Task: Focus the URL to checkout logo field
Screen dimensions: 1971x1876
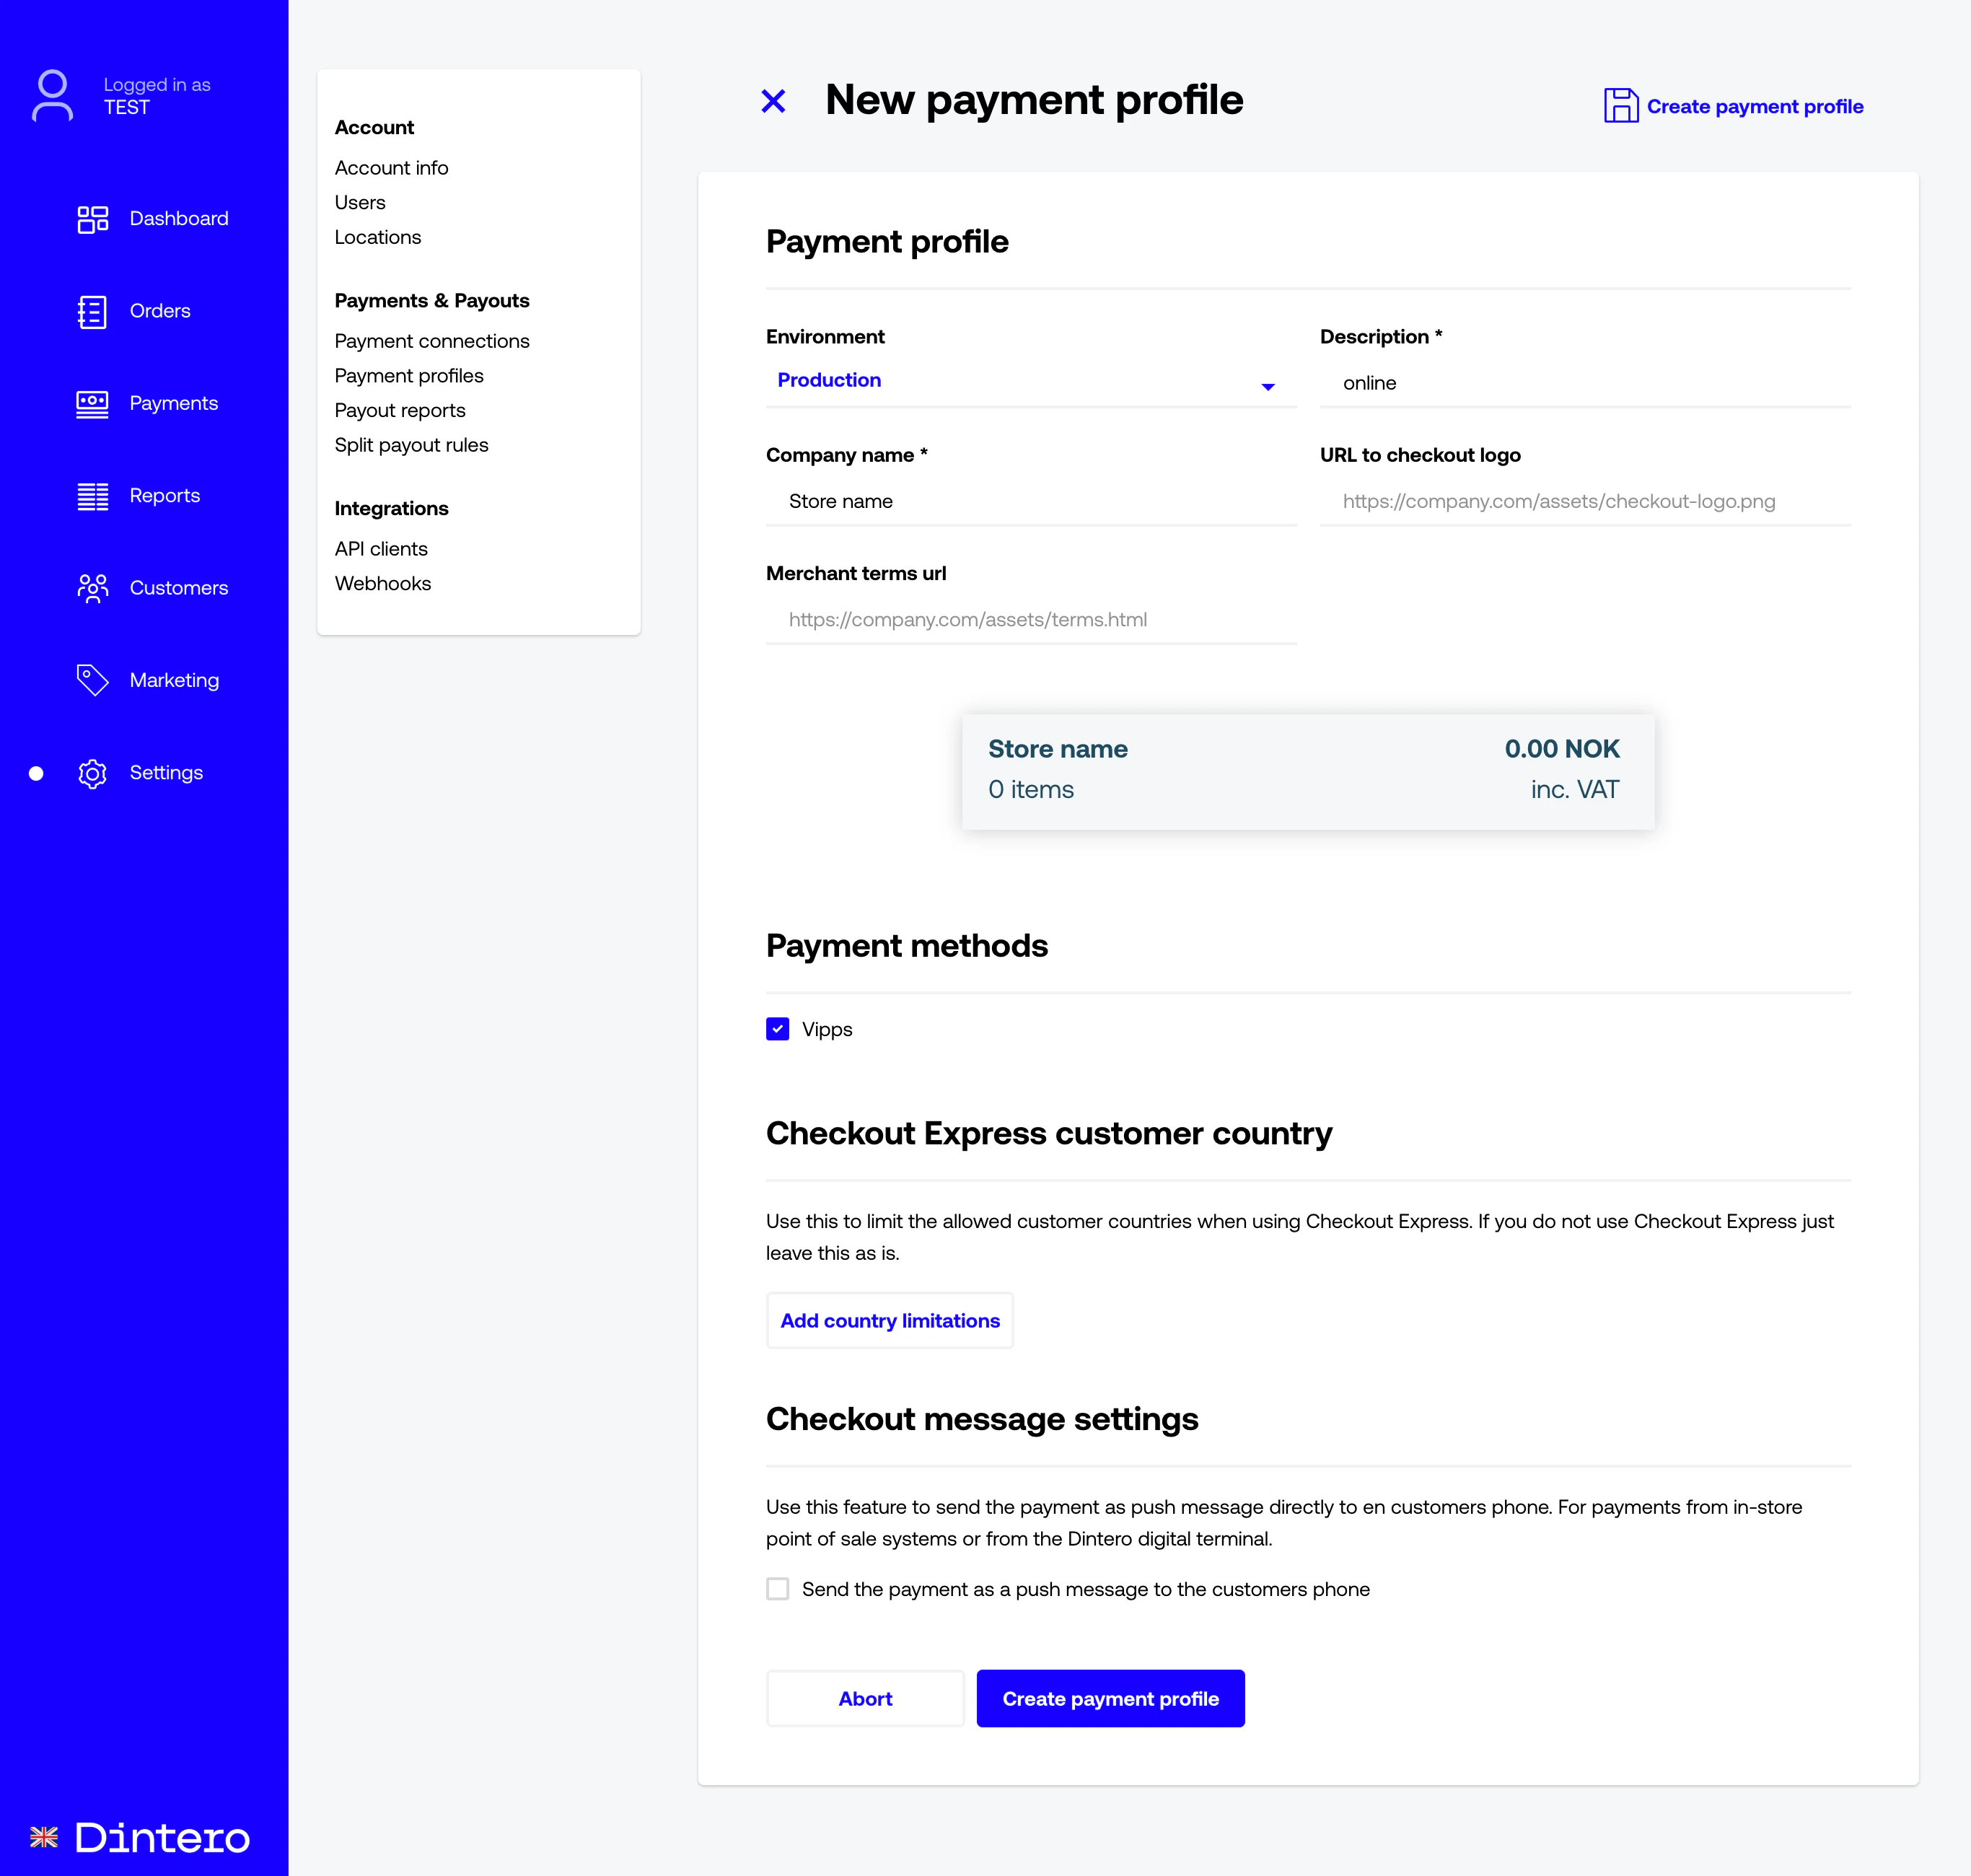Action: [x=1585, y=502]
